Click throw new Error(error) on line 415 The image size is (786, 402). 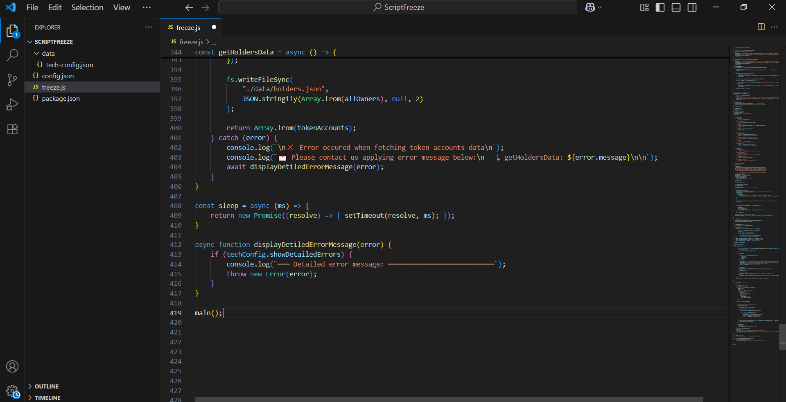click(x=271, y=274)
